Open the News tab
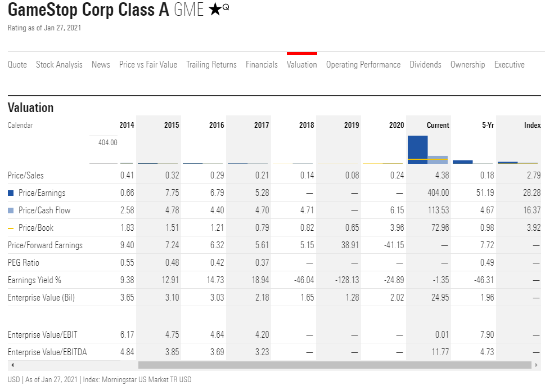 [101, 65]
